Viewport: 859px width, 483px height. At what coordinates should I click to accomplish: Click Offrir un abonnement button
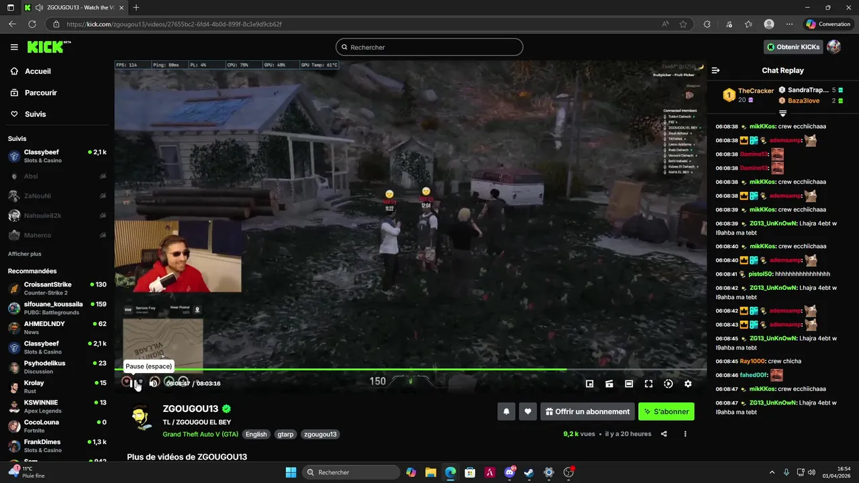tap(588, 412)
